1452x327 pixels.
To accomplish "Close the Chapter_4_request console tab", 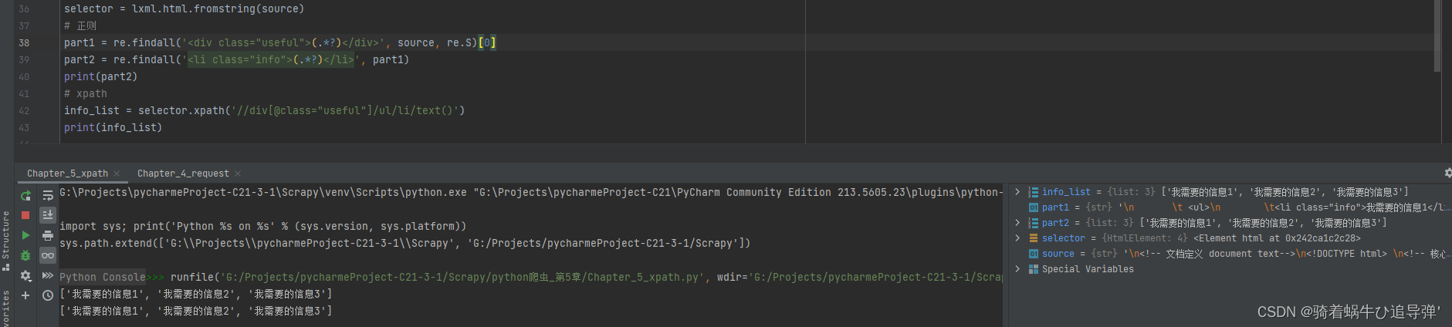I will coord(238,174).
